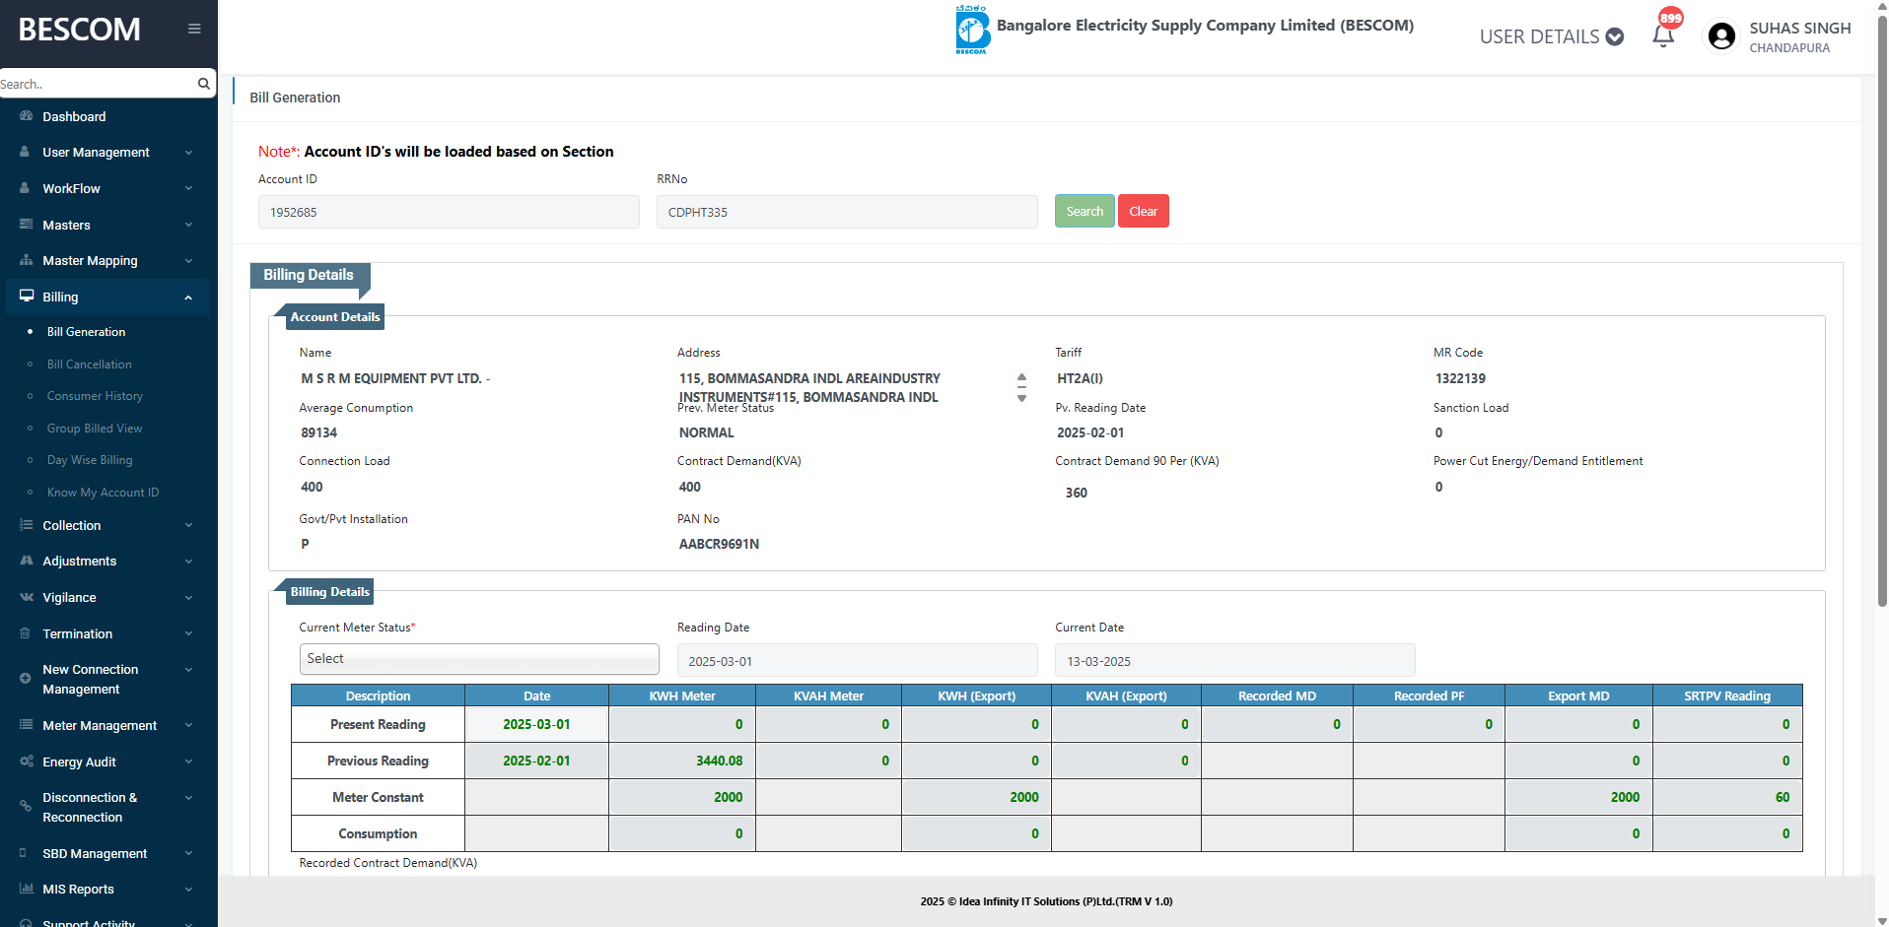Image resolution: width=1889 pixels, height=927 pixels.
Task: Open the Dashboard link
Action: (x=74, y=116)
